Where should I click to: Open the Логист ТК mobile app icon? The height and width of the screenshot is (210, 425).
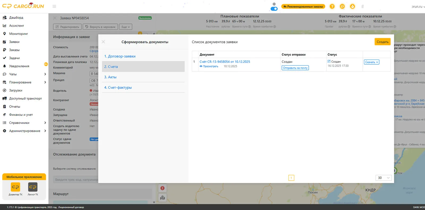pyautogui.click(x=33, y=187)
